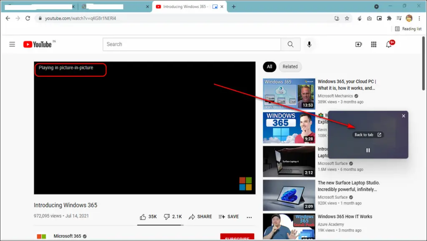
Task: Open YouTube apps grid icon
Action: (374, 44)
